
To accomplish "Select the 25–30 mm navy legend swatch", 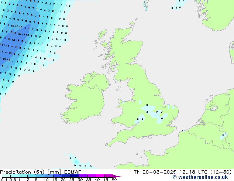I will [x=74, y=176].
